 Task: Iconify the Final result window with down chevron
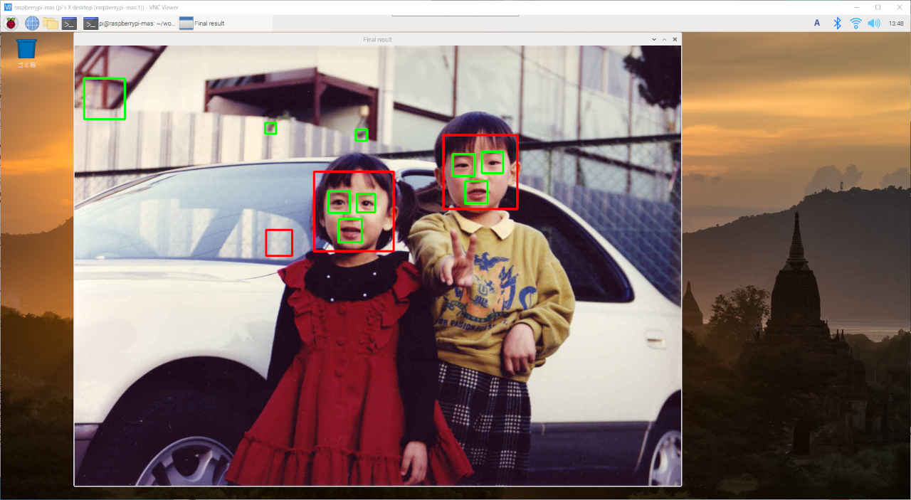654,40
